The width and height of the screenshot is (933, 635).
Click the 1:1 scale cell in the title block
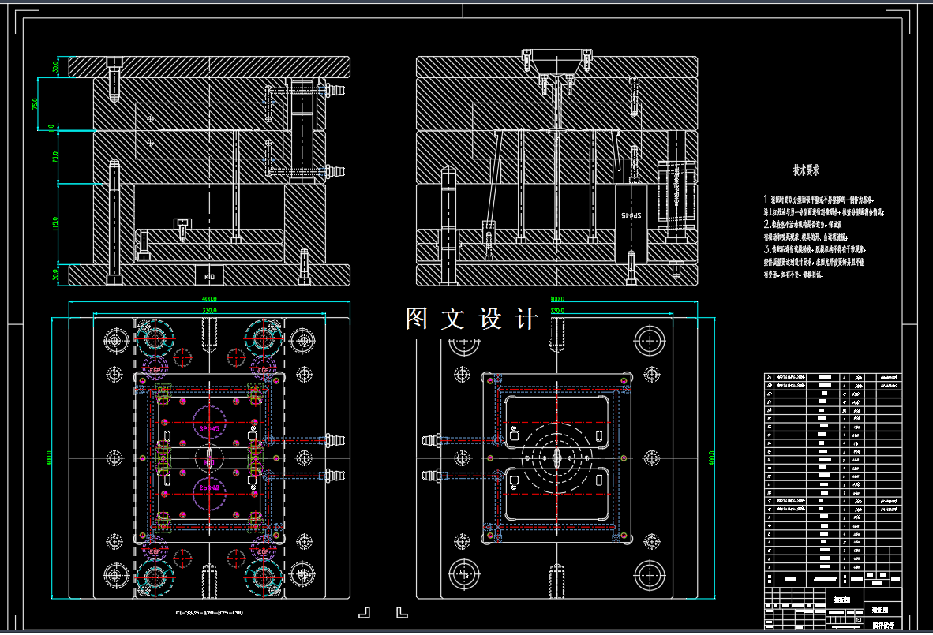(x=859, y=619)
